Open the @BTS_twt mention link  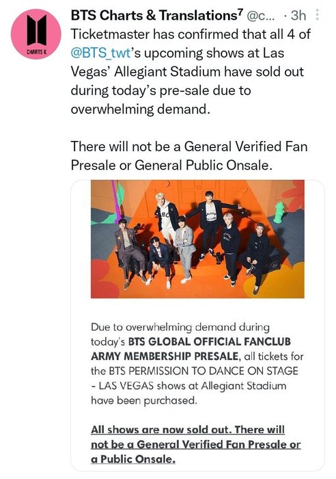click(x=101, y=53)
